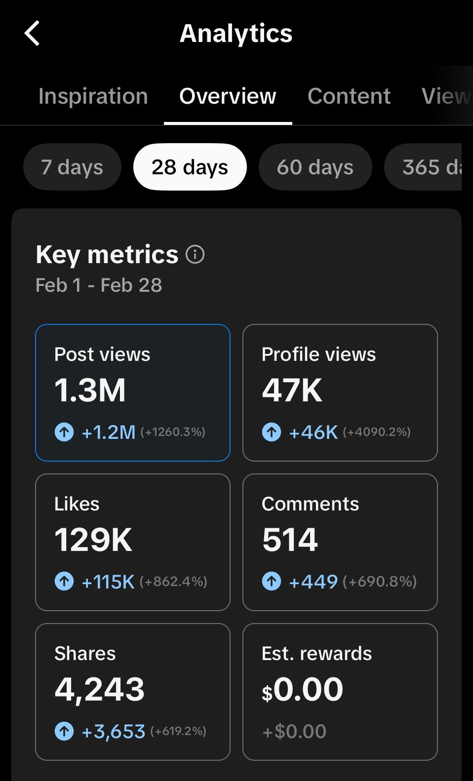Go to the partially visible Viewers tab
This screenshot has width=473, height=781.
(x=445, y=96)
